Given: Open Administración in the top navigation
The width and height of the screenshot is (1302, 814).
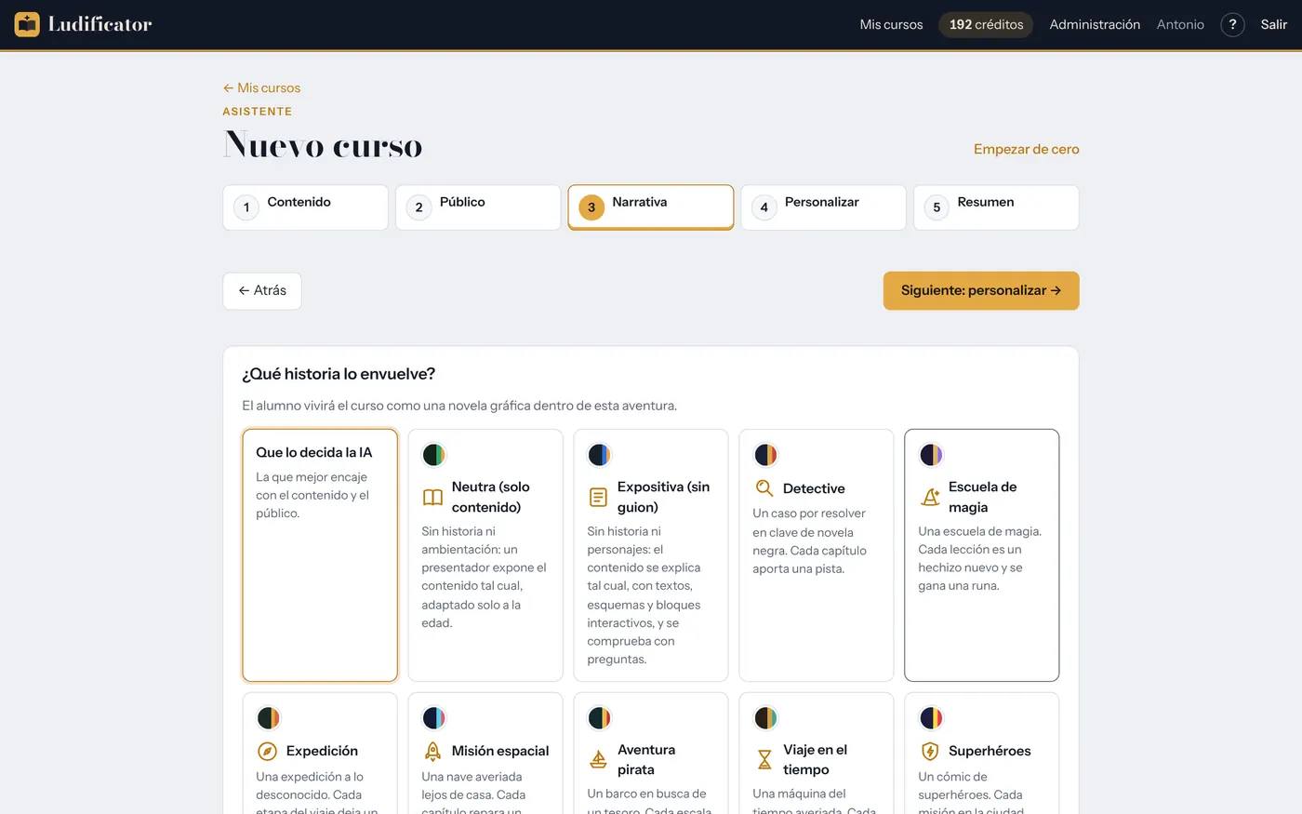Looking at the screenshot, I should pos(1095,25).
